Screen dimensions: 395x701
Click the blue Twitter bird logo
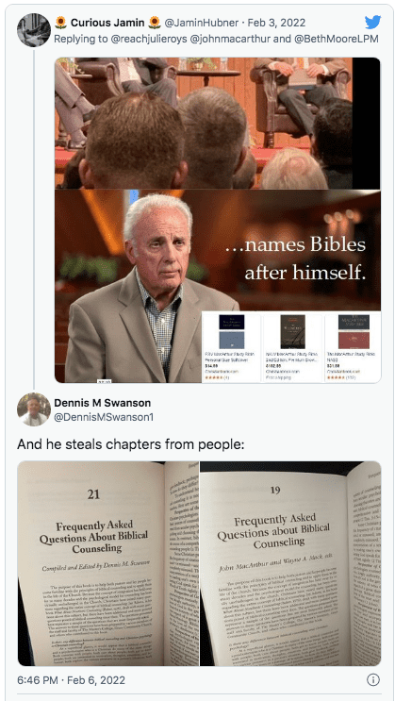point(372,23)
